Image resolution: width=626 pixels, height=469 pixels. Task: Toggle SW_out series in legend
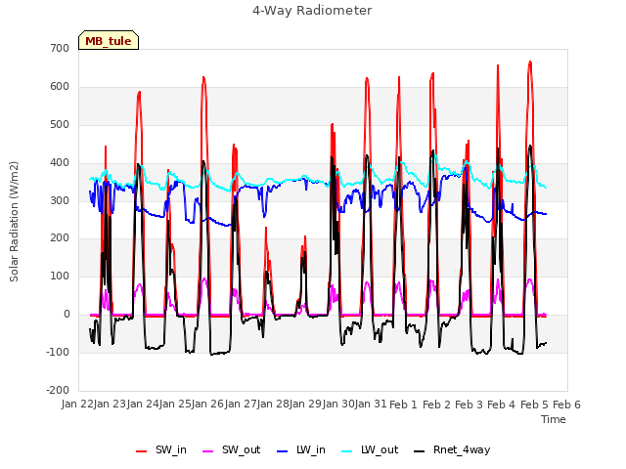click(x=232, y=450)
